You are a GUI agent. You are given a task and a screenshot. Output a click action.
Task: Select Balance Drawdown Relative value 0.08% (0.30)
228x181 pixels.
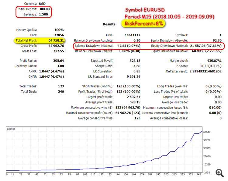[x=130, y=51]
